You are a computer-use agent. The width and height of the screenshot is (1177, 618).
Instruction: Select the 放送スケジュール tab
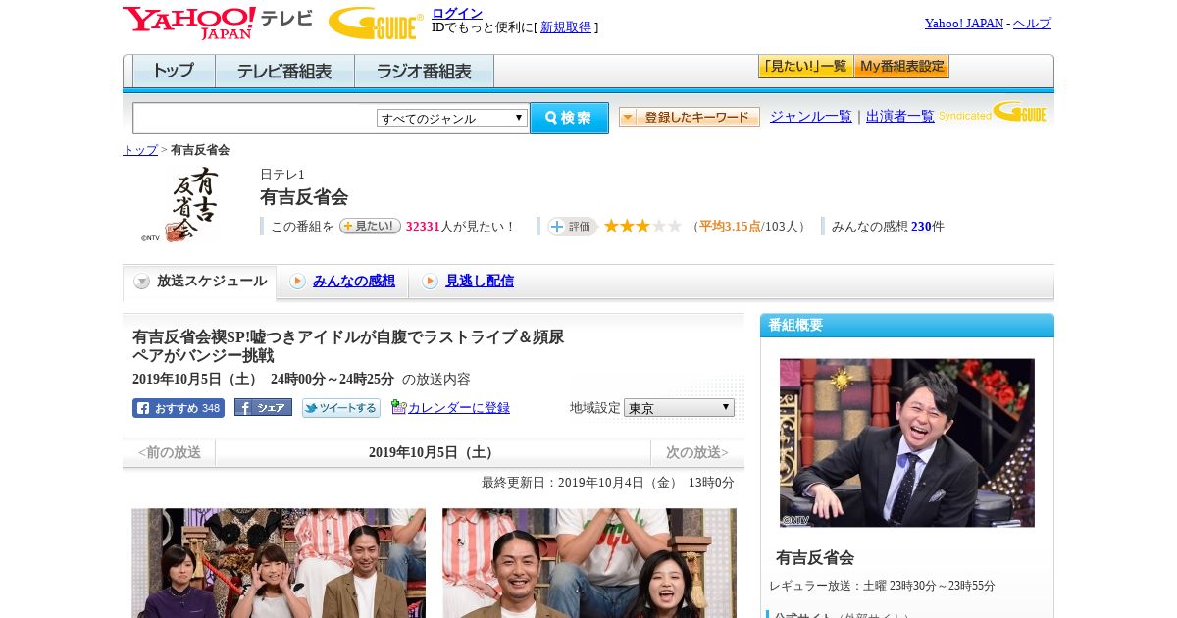pos(199,282)
